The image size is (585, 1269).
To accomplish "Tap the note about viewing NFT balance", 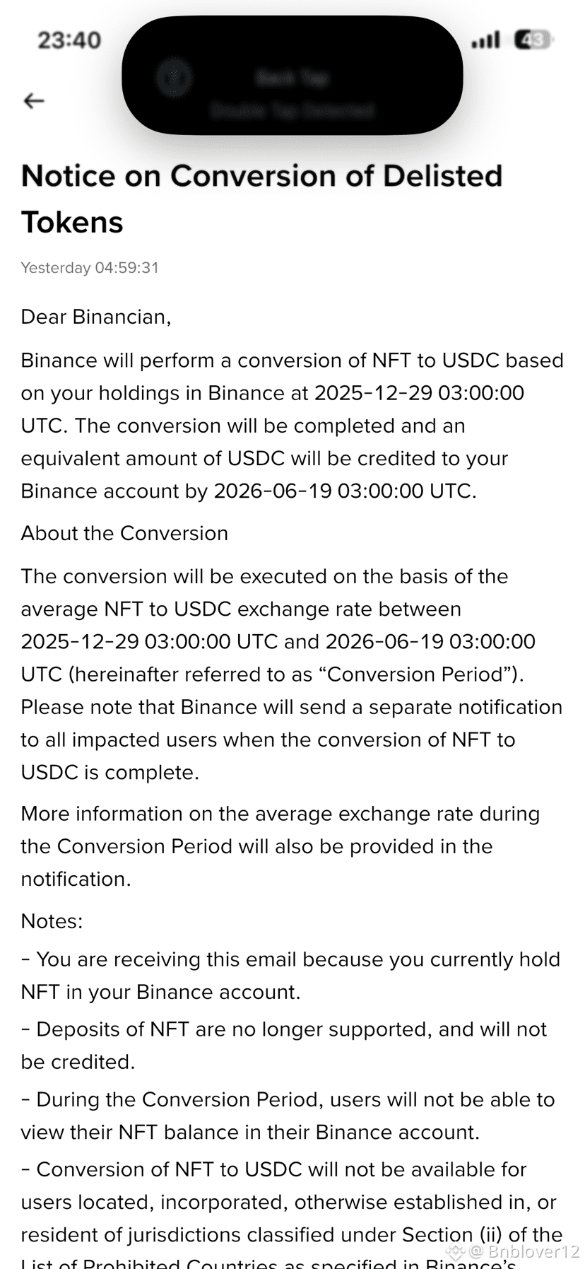I will click(288, 1116).
